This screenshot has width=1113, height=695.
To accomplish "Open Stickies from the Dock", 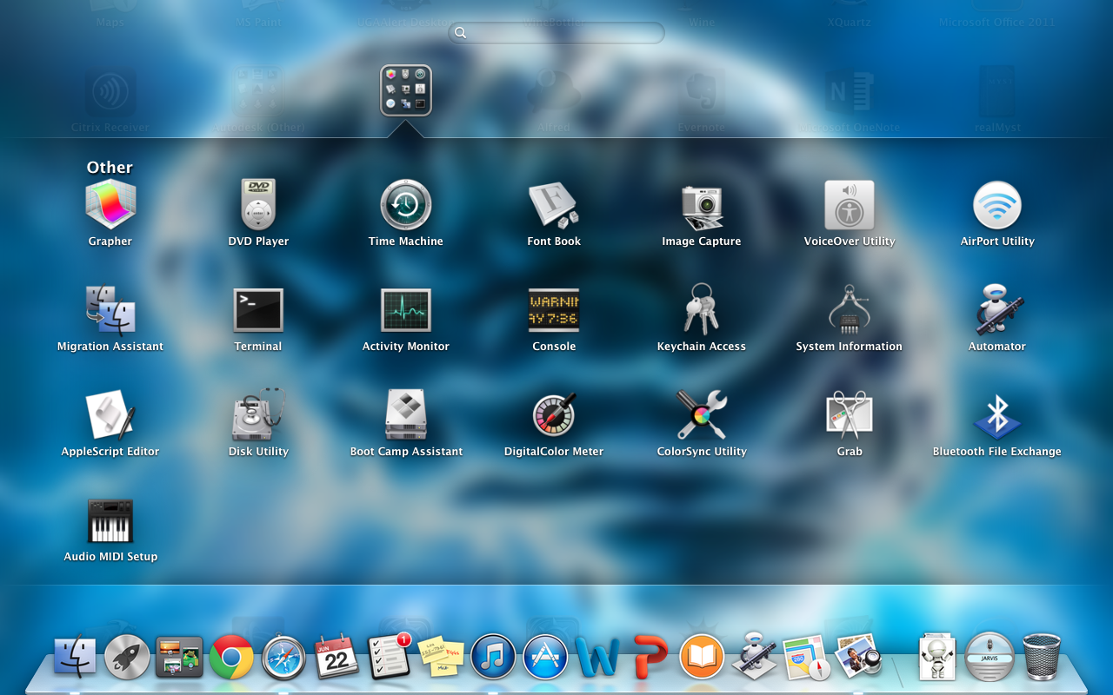I will pyautogui.click(x=441, y=656).
